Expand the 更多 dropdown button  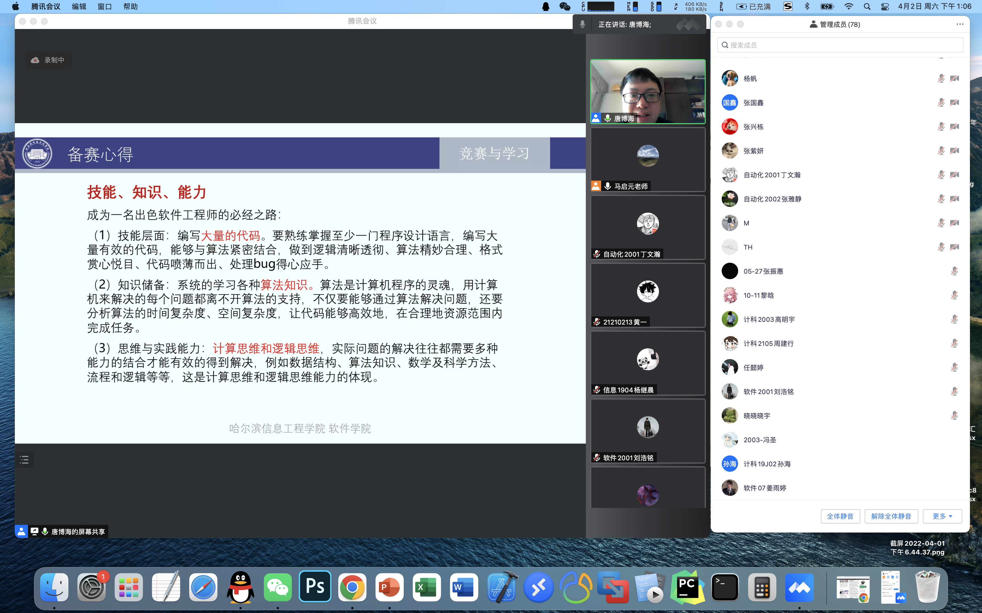(942, 516)
